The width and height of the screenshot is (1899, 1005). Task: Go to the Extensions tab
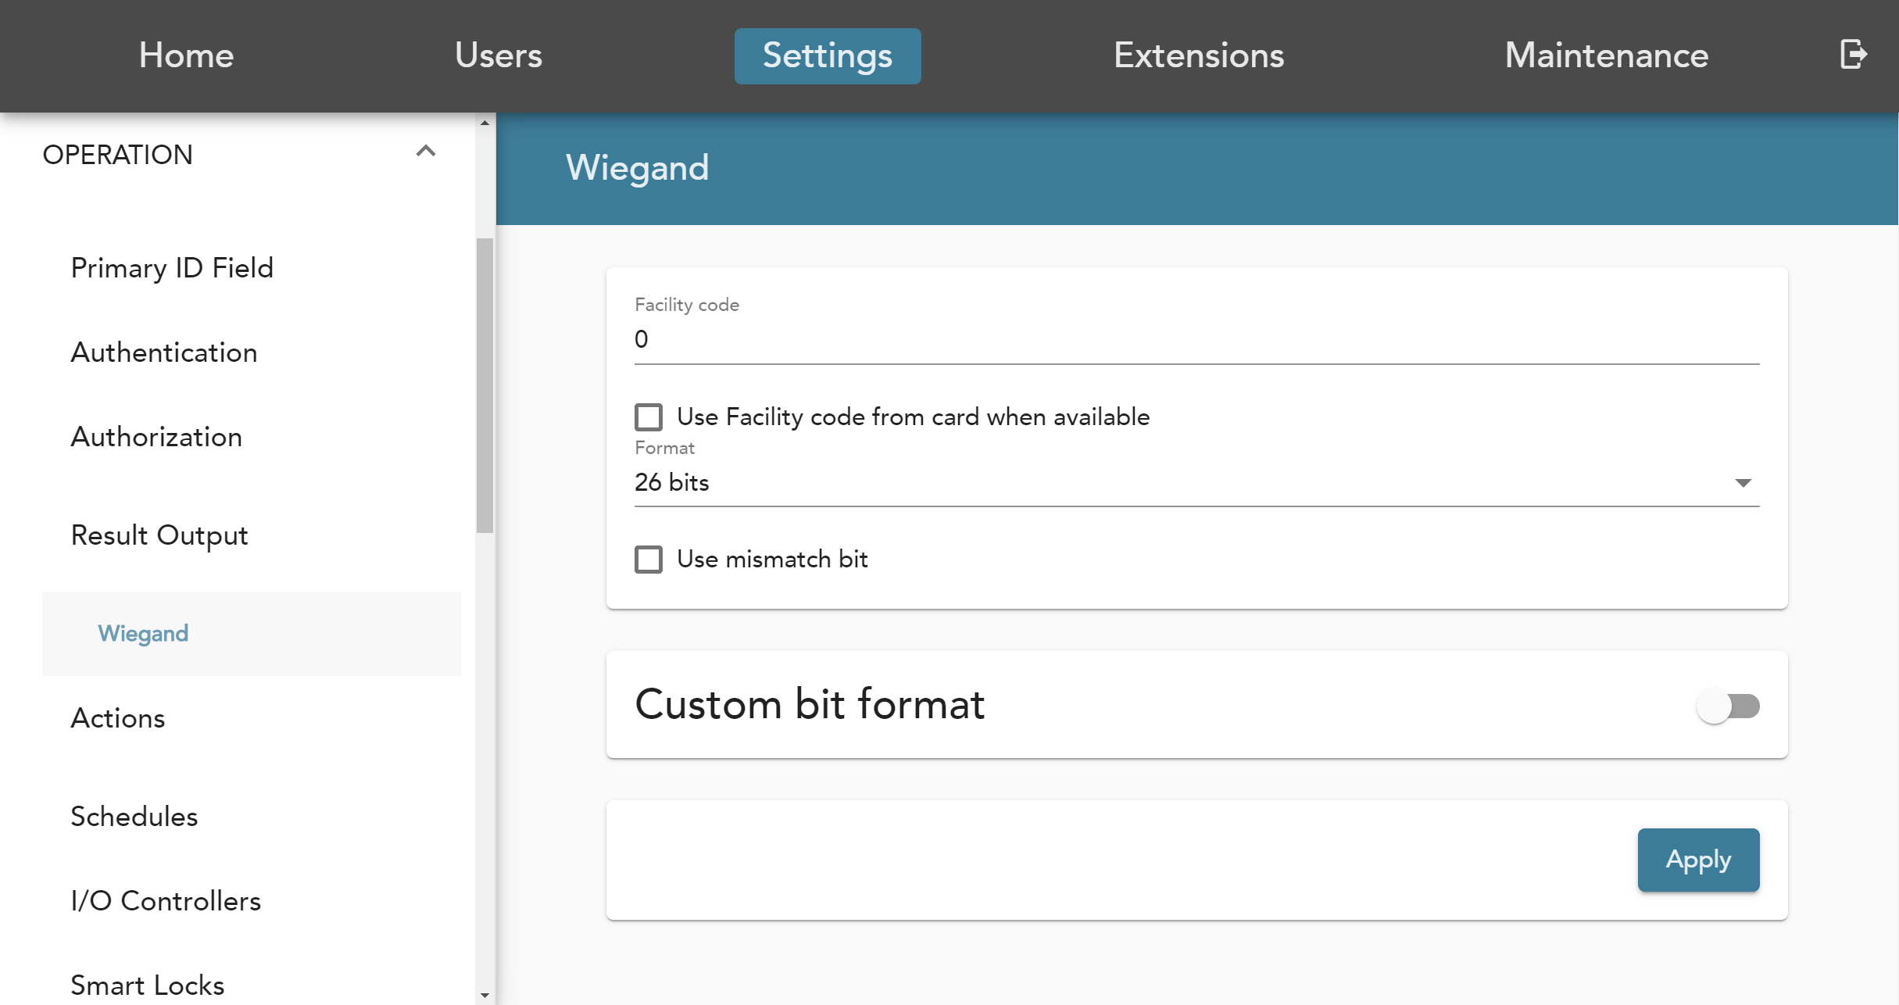click(x=1198, y=55)
